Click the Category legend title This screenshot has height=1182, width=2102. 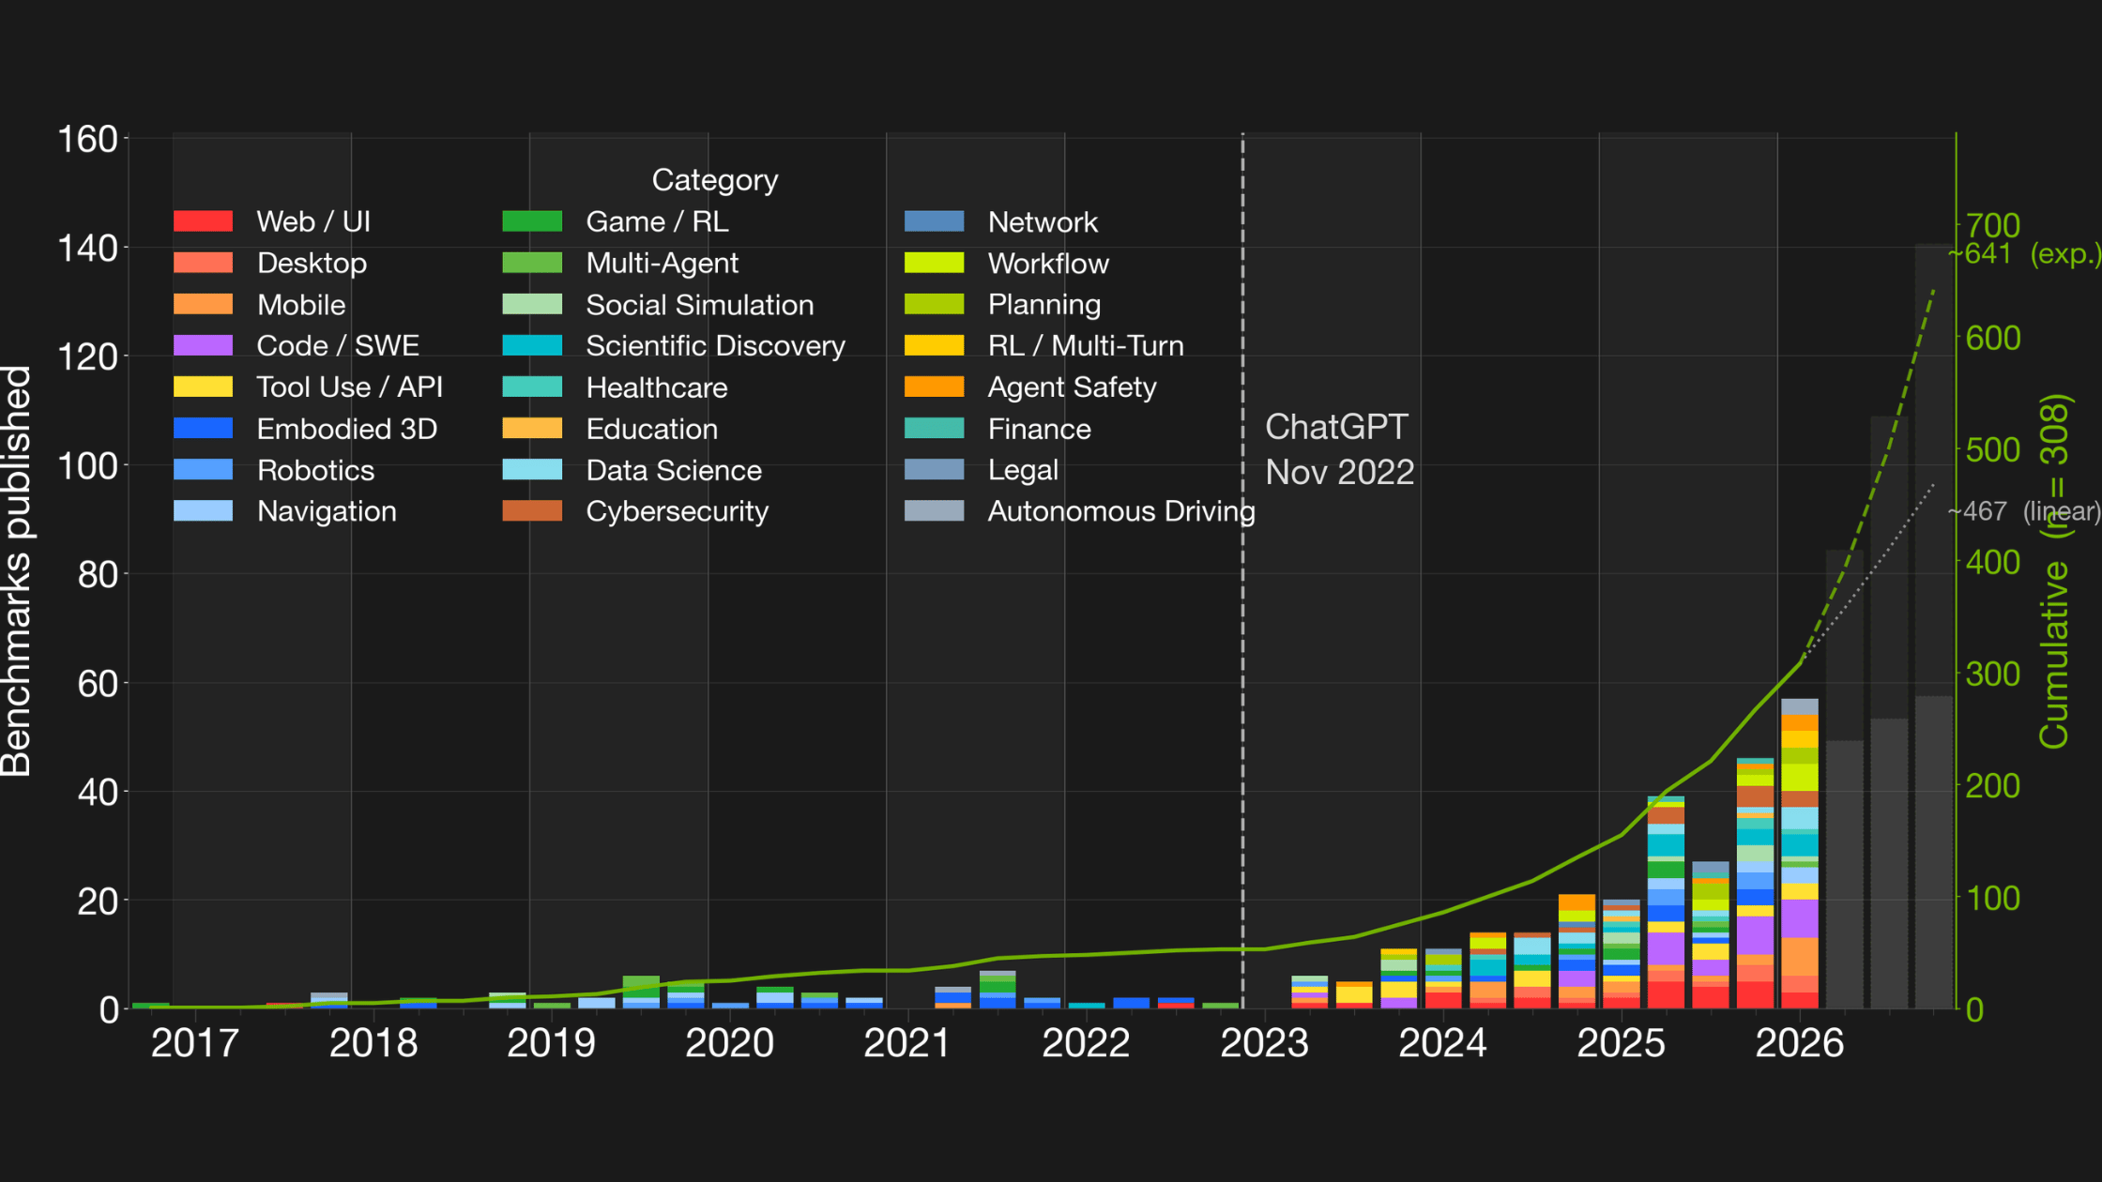tap(714, 179)
